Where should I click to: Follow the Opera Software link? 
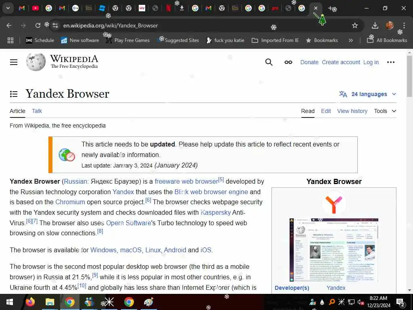[x=128, y=223]
